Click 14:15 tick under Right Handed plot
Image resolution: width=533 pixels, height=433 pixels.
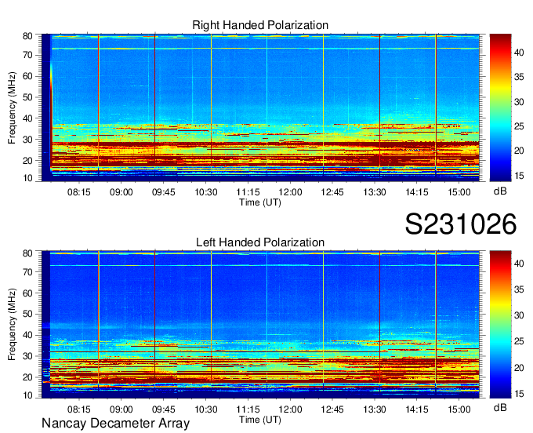[417, 192]
